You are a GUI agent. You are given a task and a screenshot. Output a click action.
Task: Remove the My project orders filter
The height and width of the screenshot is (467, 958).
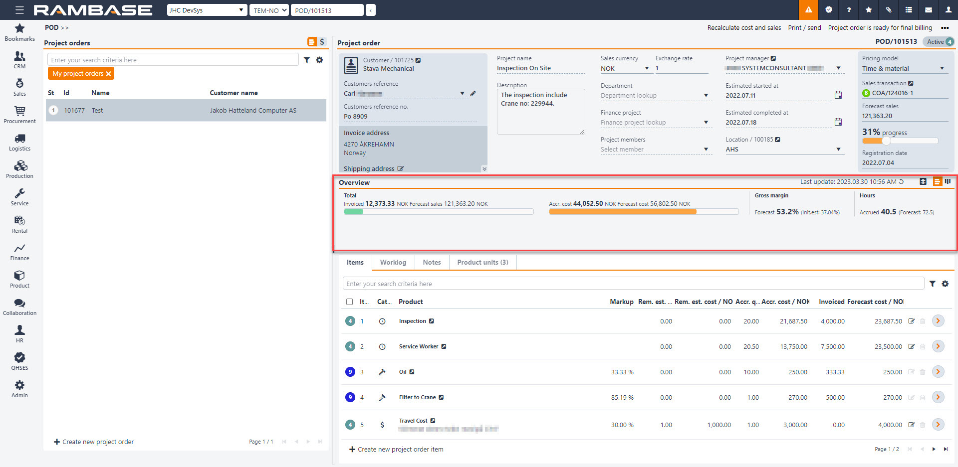108,74
